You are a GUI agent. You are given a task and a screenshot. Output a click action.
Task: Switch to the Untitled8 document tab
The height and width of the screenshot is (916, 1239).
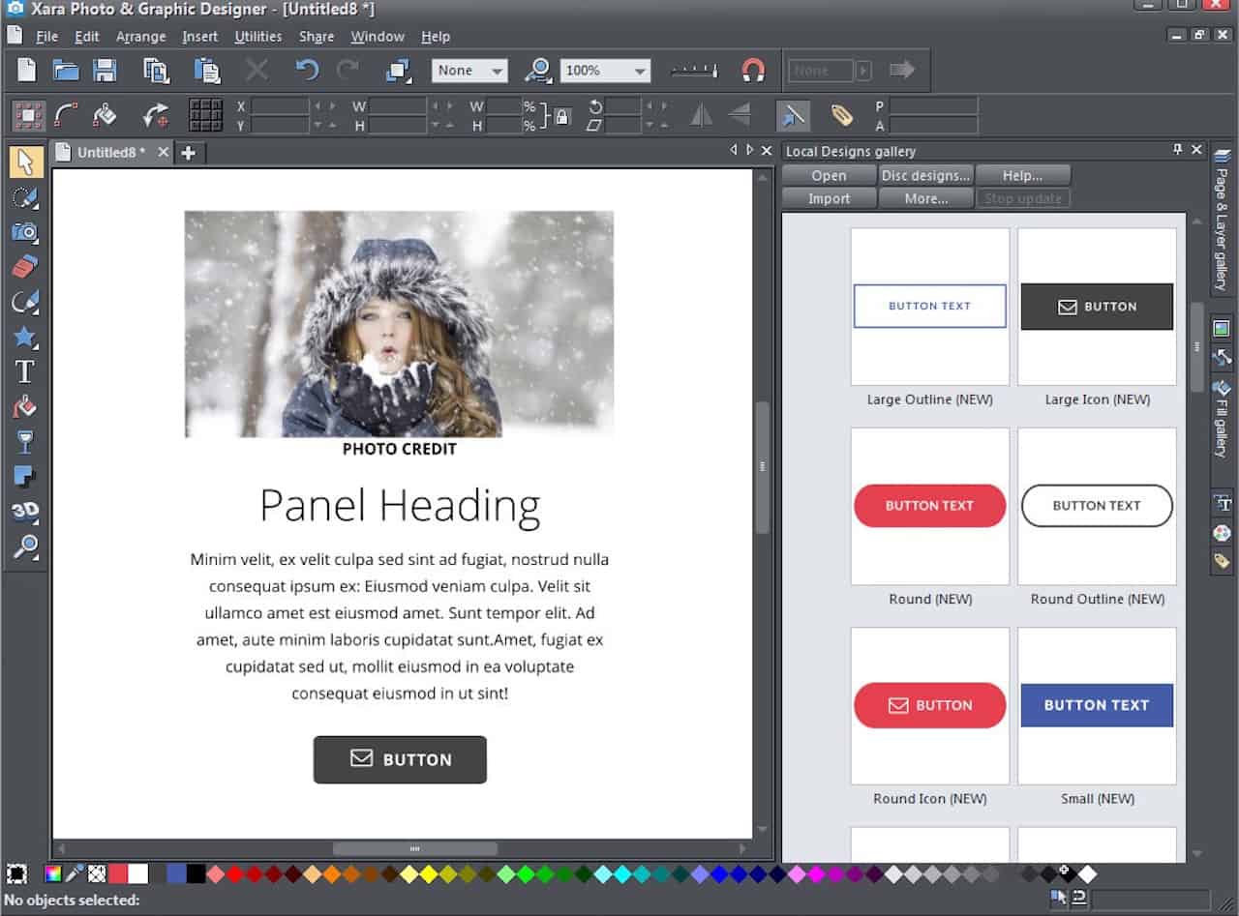pyautogui.click(x=111, y=152)
